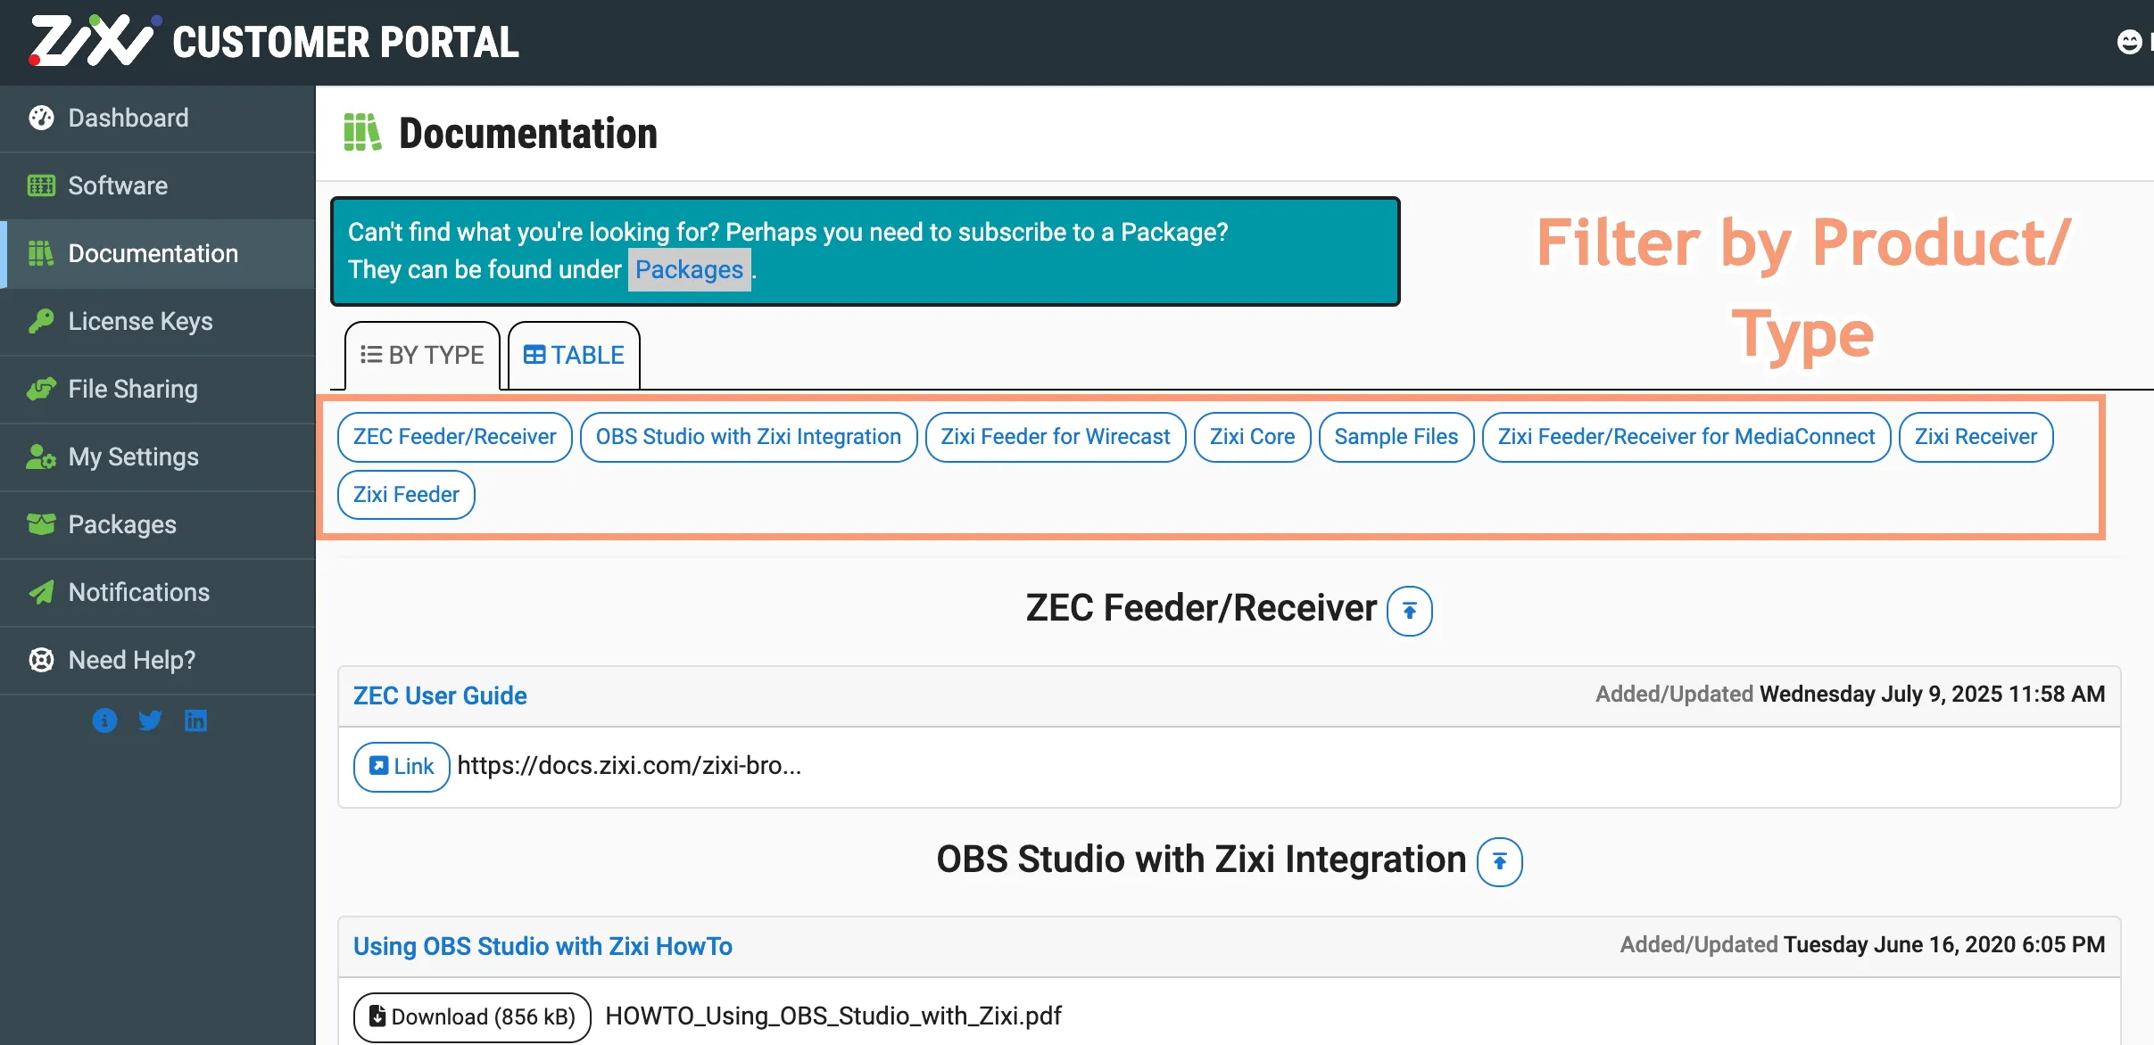
Task: Open Dashboard in the sidebar
Action: [x=158, y=119]
